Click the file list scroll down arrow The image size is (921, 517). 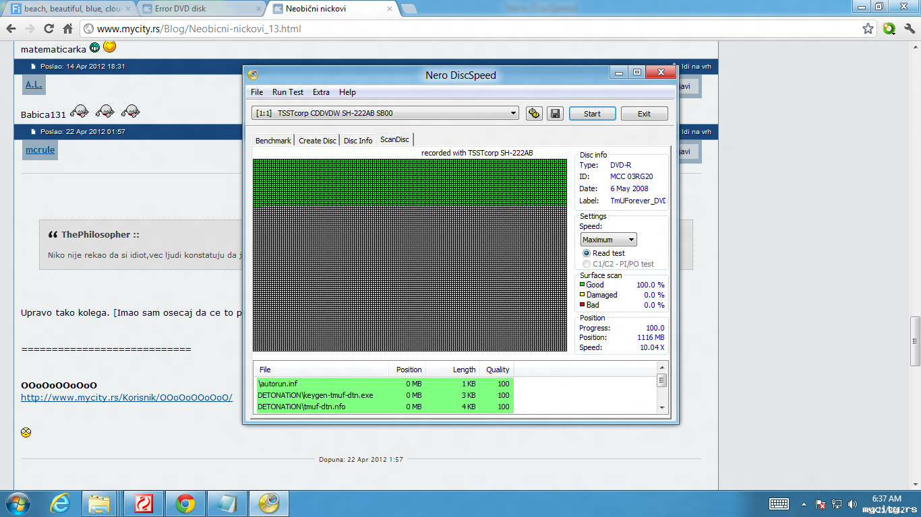662,407
